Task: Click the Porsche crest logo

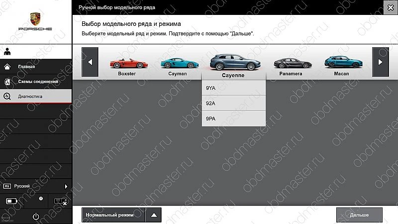Action: point(35,19)
